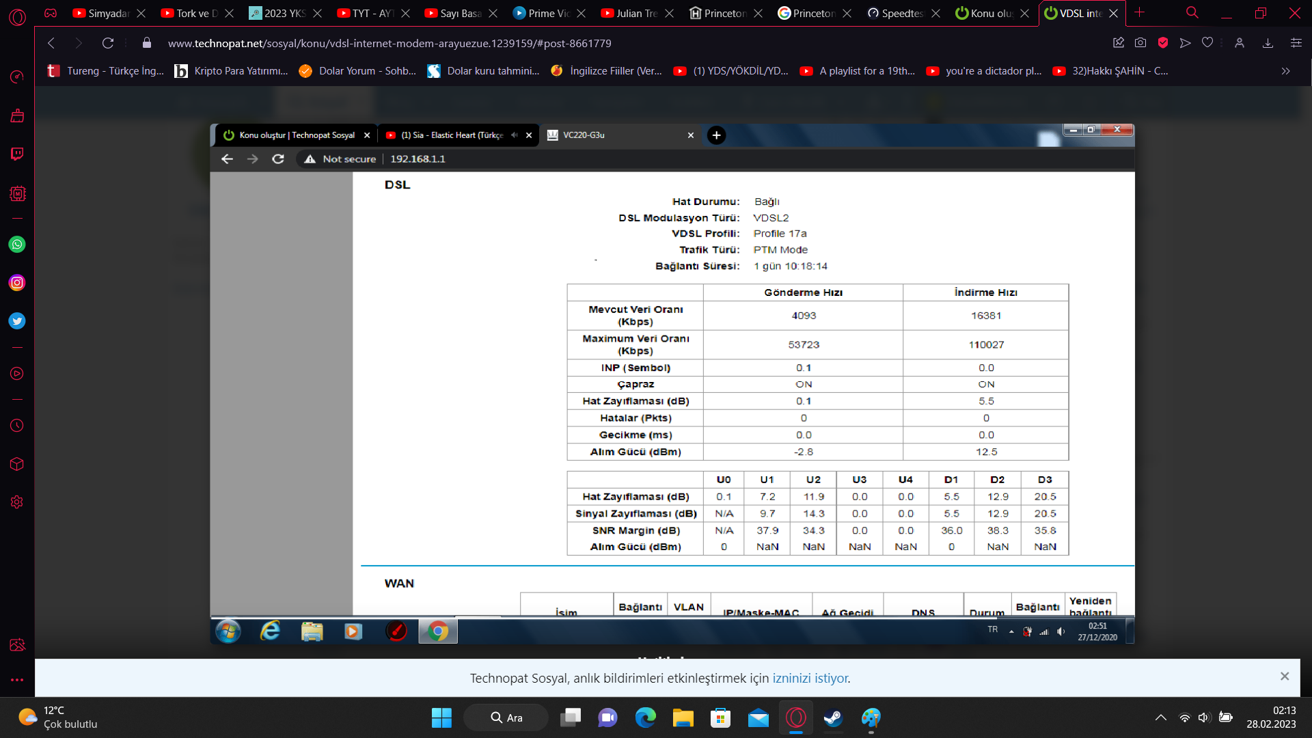
Task: Switch to the Julian Tre YouTube tab
Action: (636, 13)
